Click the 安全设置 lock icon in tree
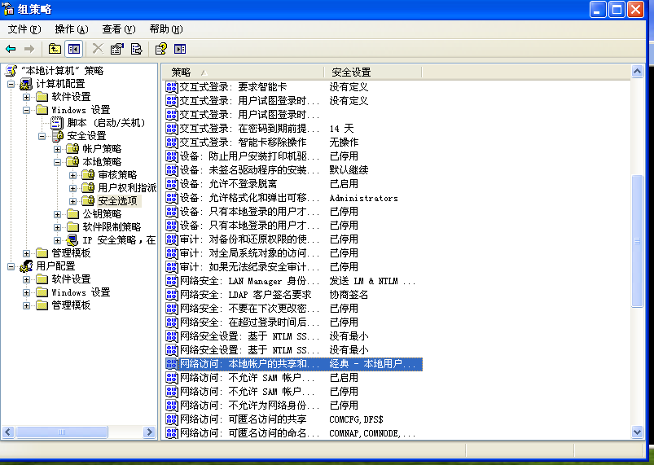Viewport: 654px width, 465px height. [57, 136]
